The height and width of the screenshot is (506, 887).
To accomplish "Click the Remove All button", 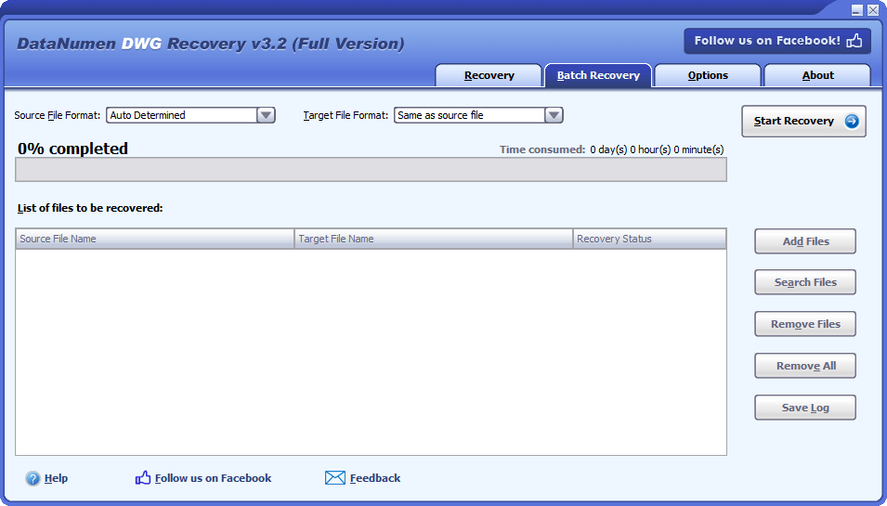I will click(805, 366).
